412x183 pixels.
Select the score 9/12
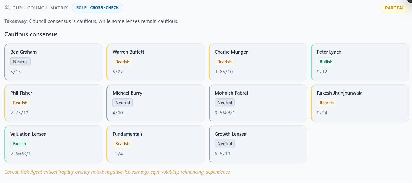point(322,72)
